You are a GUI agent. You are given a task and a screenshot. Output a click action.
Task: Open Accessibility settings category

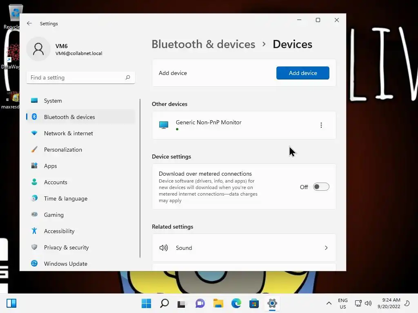80,231
